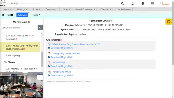Click the search button beside meeting search field
174x98 pixels.
pos(40,27)
